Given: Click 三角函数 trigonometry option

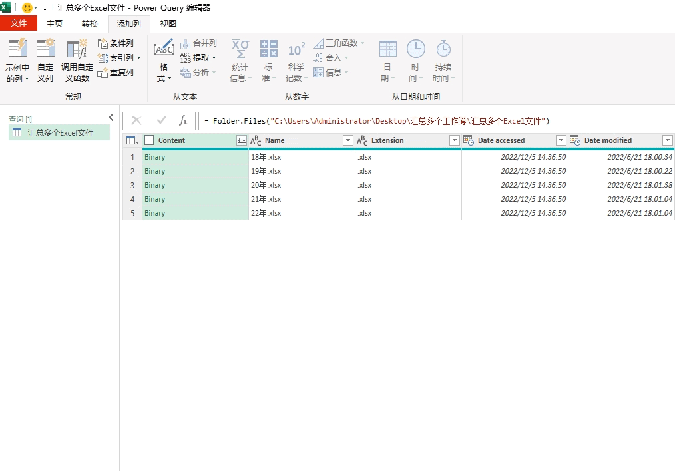Looking at the screenshot, I should 339,43.
